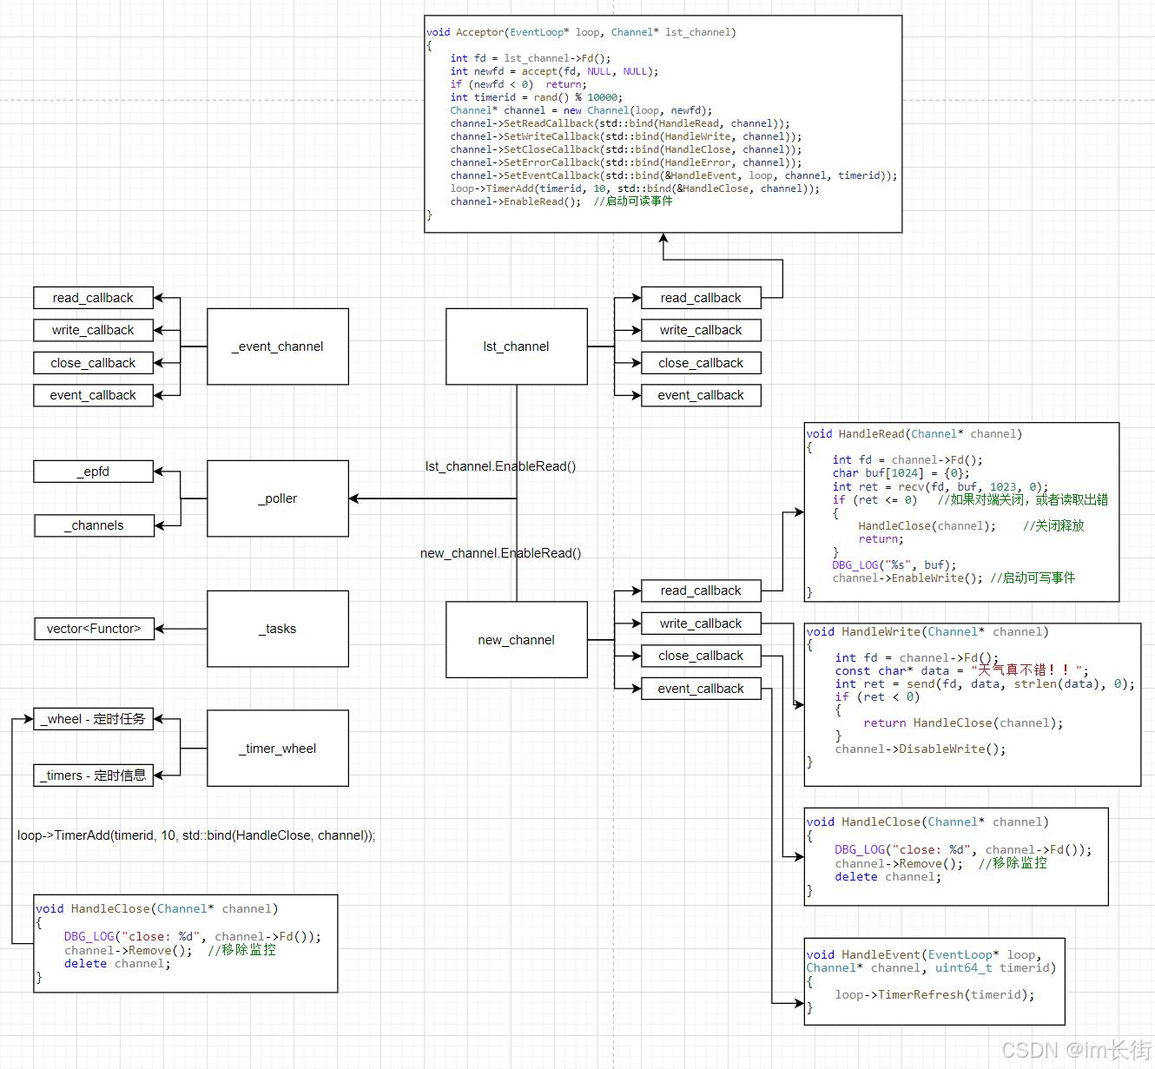Click 'void Acceptor(EventLoop* loop...' signature line
Screen dimensions: 1155x1069
581,32
